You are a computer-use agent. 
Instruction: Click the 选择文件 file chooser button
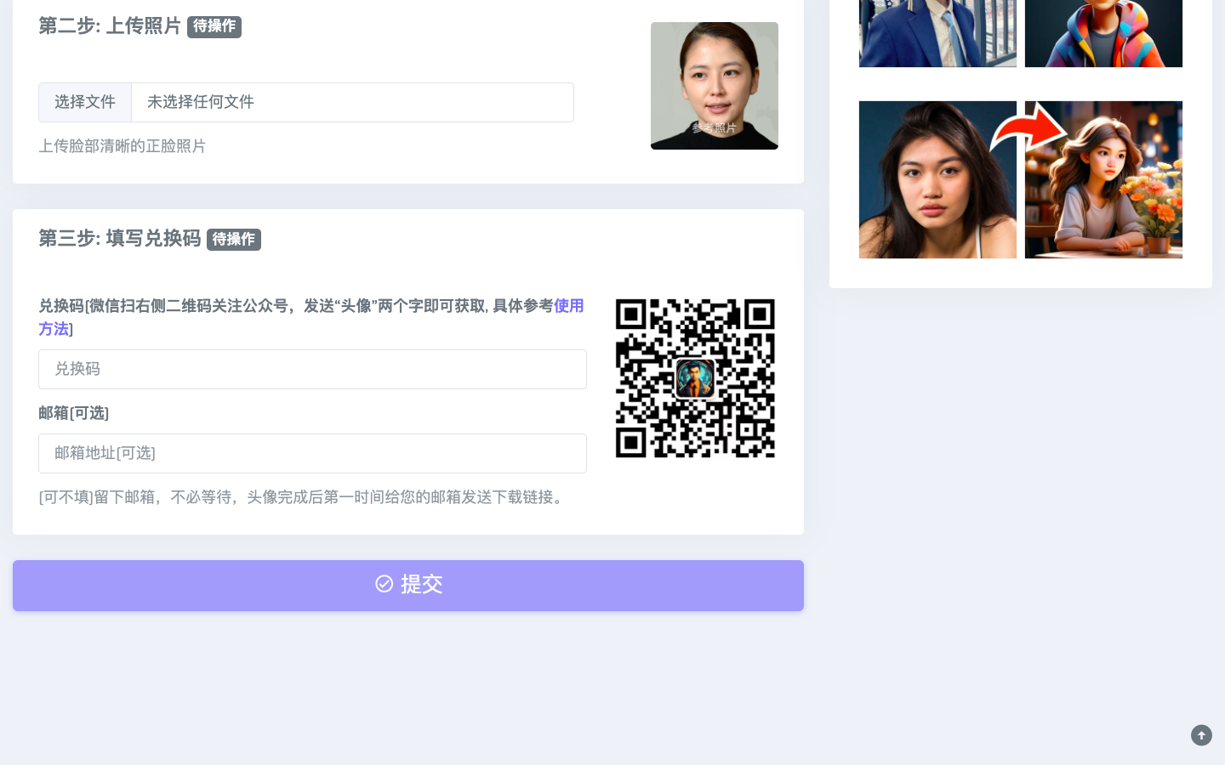(85, 102)
